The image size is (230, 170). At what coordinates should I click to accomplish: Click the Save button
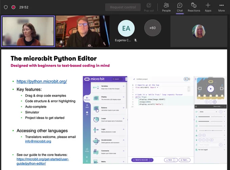point(169,160)
